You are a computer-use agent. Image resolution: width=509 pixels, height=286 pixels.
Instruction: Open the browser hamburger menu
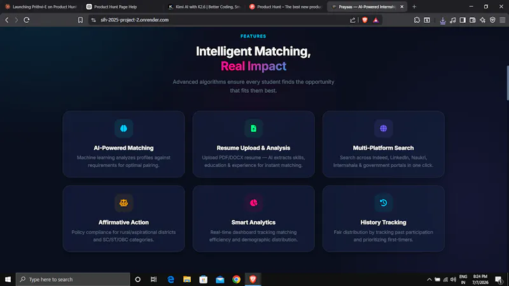click(503, 20)
